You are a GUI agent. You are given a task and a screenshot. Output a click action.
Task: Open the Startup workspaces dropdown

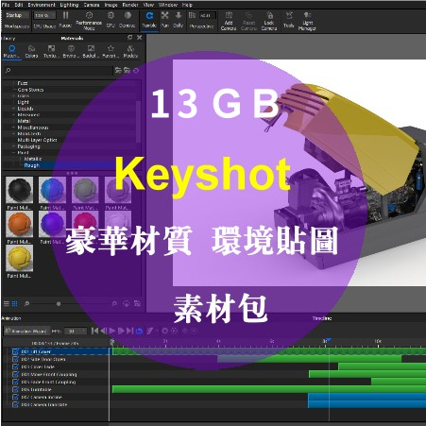tap(17, 15)
